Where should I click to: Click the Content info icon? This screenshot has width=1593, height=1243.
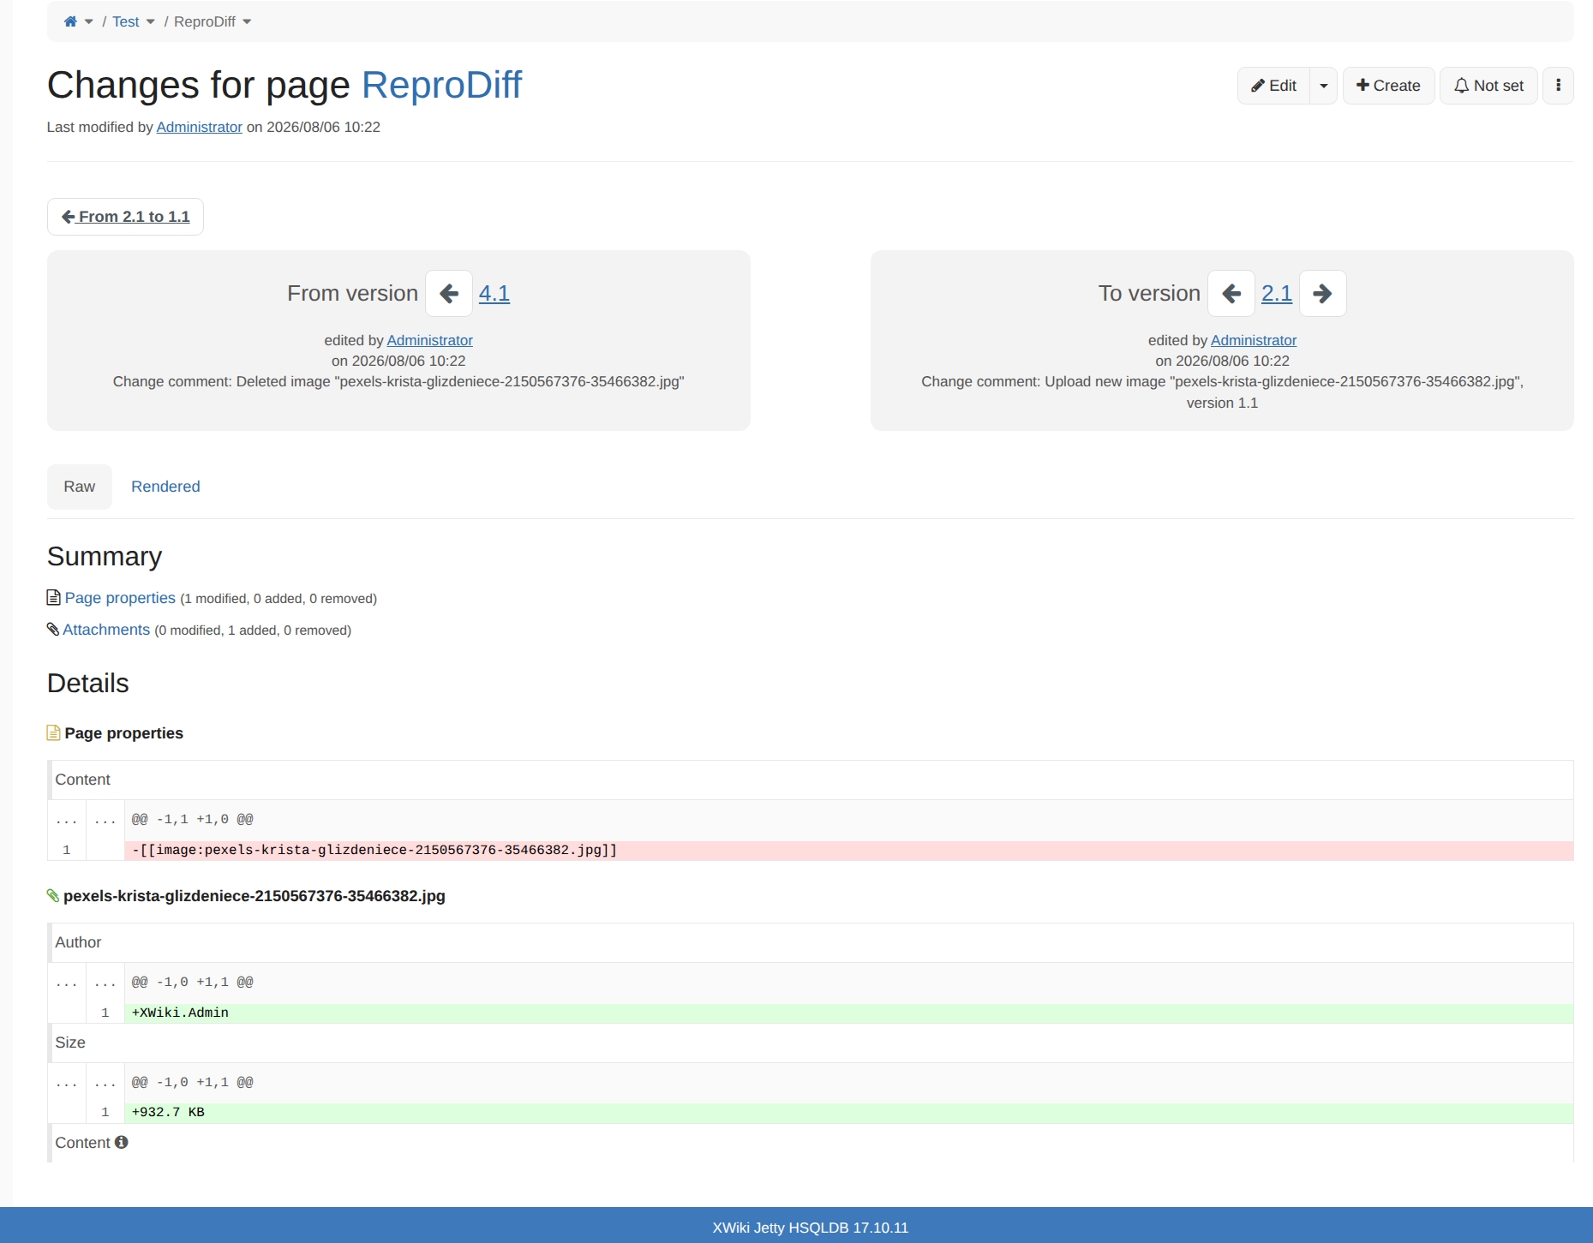pyautogui.click(x=122, y=1142)
